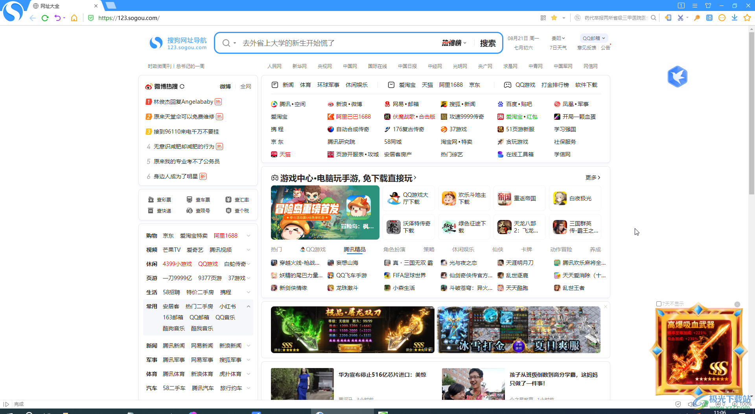Open the 热门 games tab
Viewport: 755px width, 414px height.
(x=276, y=249)
